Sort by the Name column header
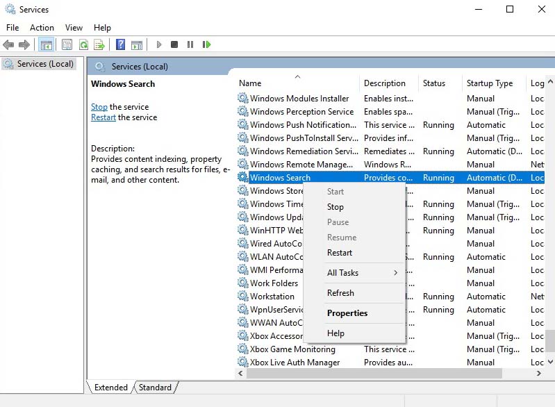 pyautogui.click(x=297, y=83)
